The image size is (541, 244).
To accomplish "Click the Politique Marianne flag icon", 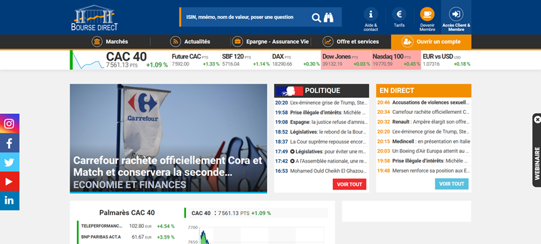I will point(289,91).
